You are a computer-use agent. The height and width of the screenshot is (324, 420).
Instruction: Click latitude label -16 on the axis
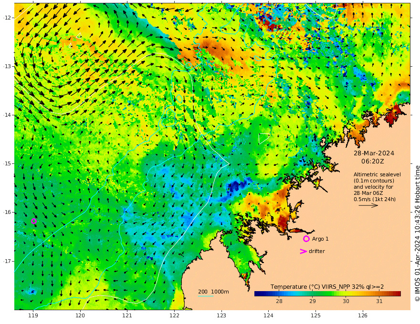pyautogui.click(x=7, y=212)
